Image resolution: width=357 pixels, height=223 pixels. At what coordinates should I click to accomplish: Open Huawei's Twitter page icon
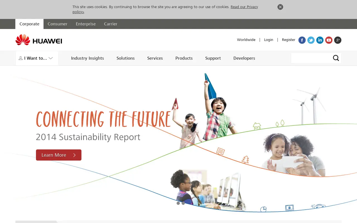pos(311,40)
